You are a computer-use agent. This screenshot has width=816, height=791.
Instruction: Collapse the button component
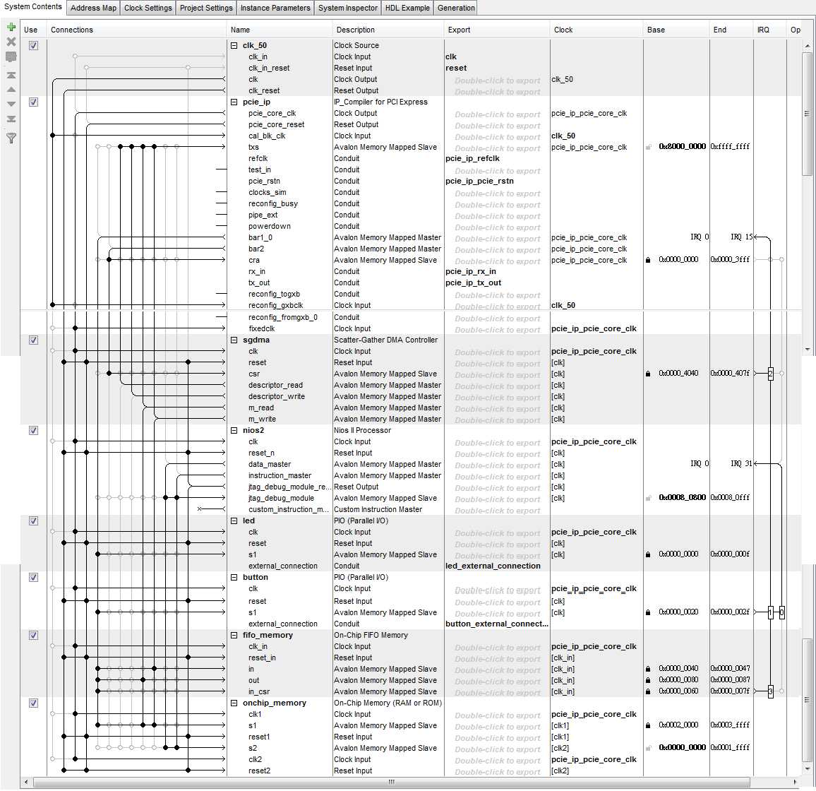(234, 578)
